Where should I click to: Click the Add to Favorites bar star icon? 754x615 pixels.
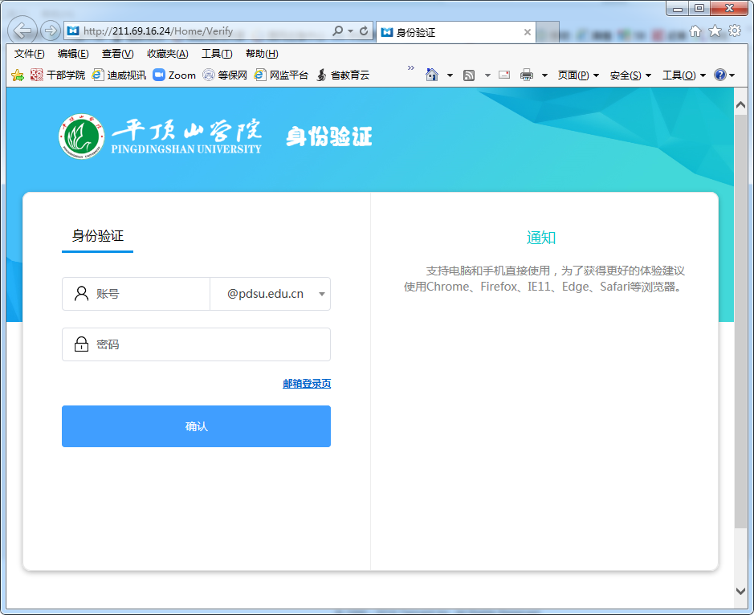[18, 75]
